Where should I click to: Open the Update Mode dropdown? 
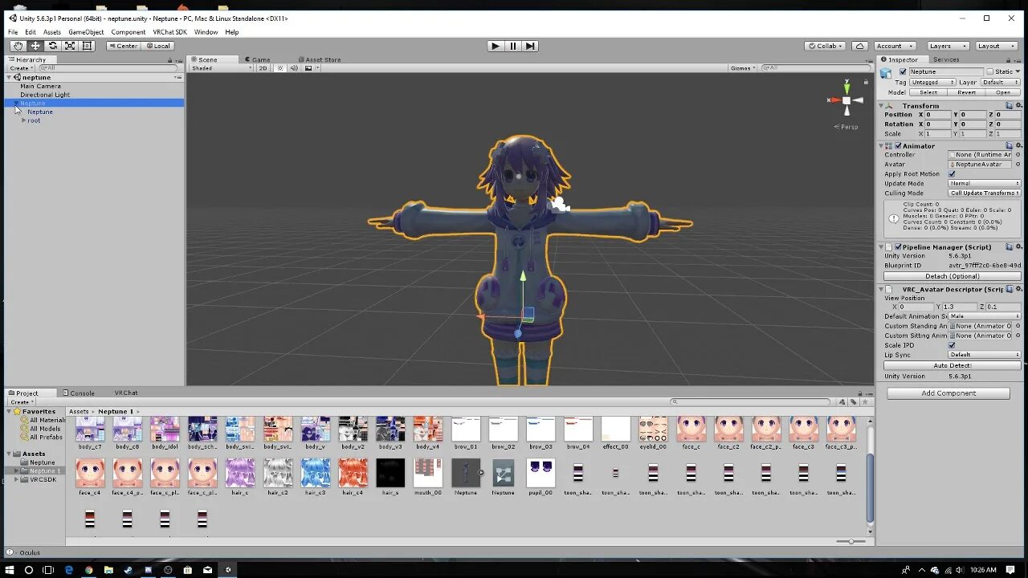pos(985,183)
